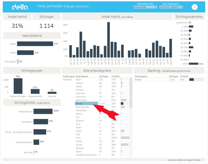Screen dimensions: 208x164
Task: Select the Heltid 31% bar
Action: [x=25, y=53]
